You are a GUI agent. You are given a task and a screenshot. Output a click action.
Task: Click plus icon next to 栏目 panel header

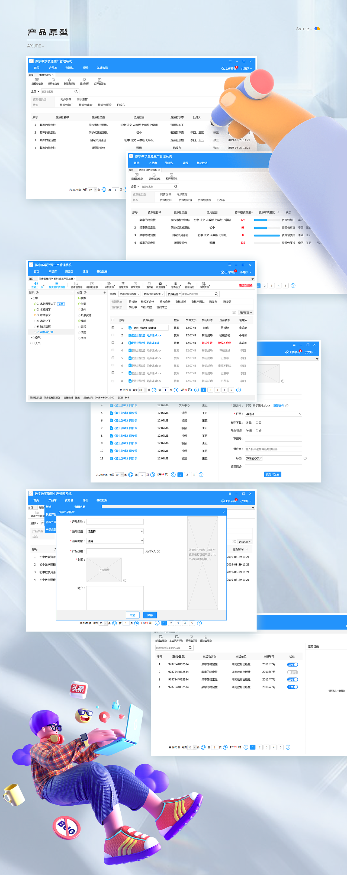[x=104, y=292]
